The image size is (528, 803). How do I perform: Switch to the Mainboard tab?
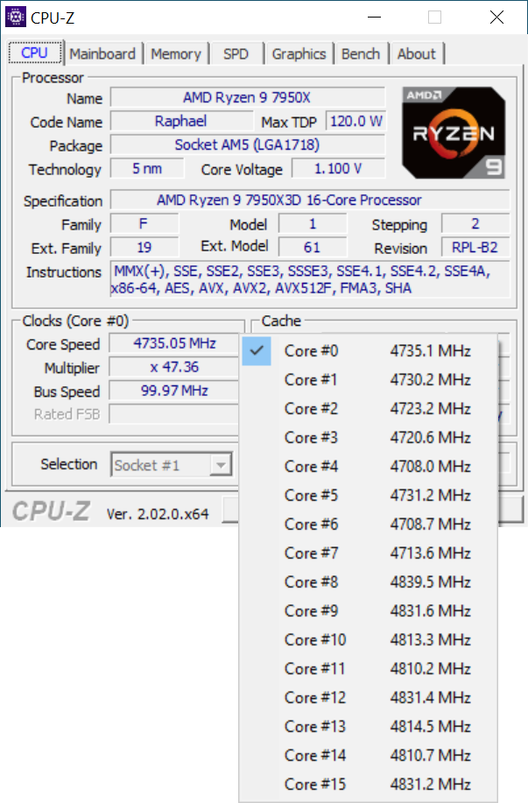[102, 53]
